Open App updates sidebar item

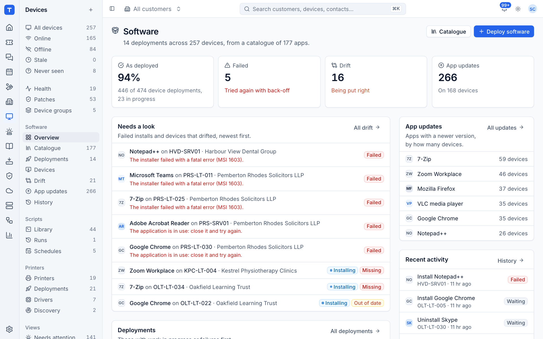[x=61, y=191]
